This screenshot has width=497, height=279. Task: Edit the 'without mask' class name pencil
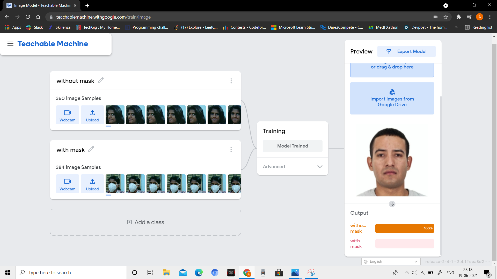click(101, 80)
